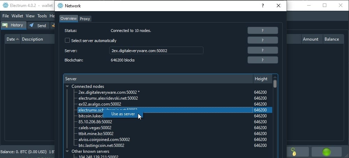Select alviss.coinjoined.com:50002 node

tap(104, 140)
